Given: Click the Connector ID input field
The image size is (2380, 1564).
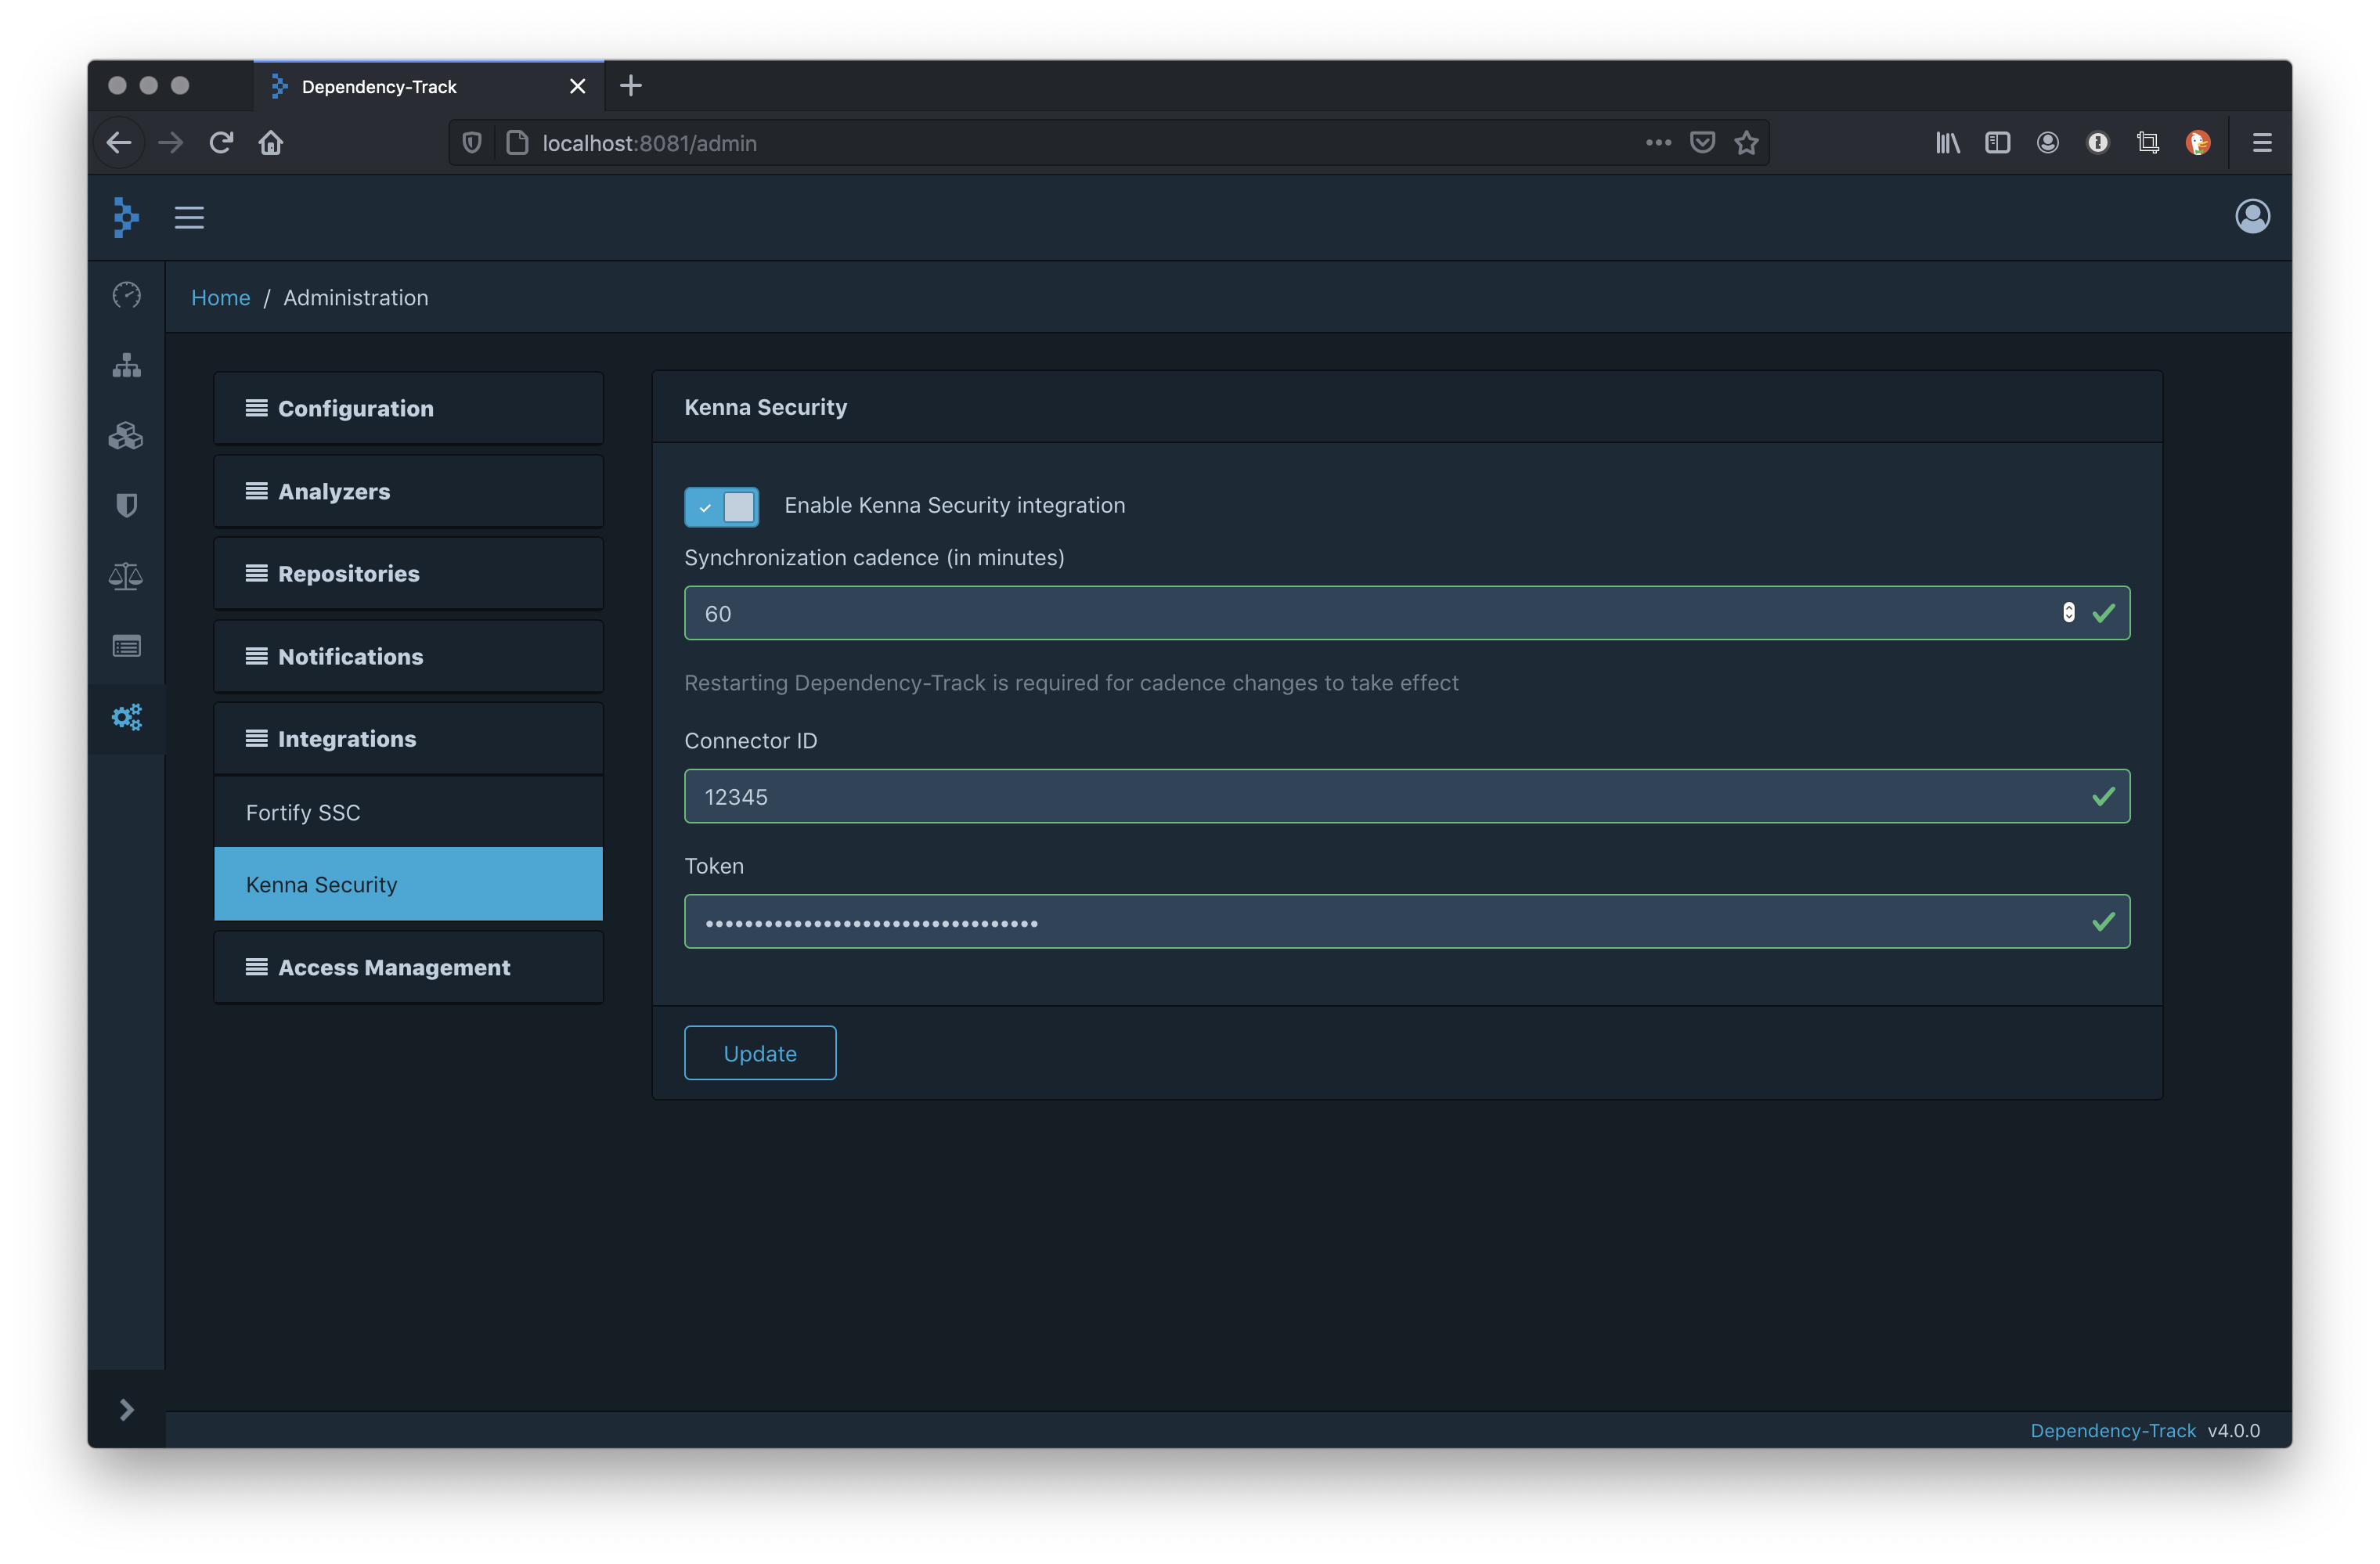Looking at the screenshot, I should click(x=1407, y=796).
